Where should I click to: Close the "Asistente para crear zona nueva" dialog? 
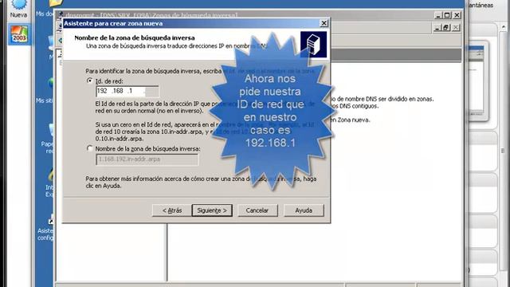pyautogui.click(x=324, y=23)
